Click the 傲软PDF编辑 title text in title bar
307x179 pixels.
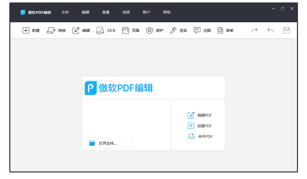(39, 13)
